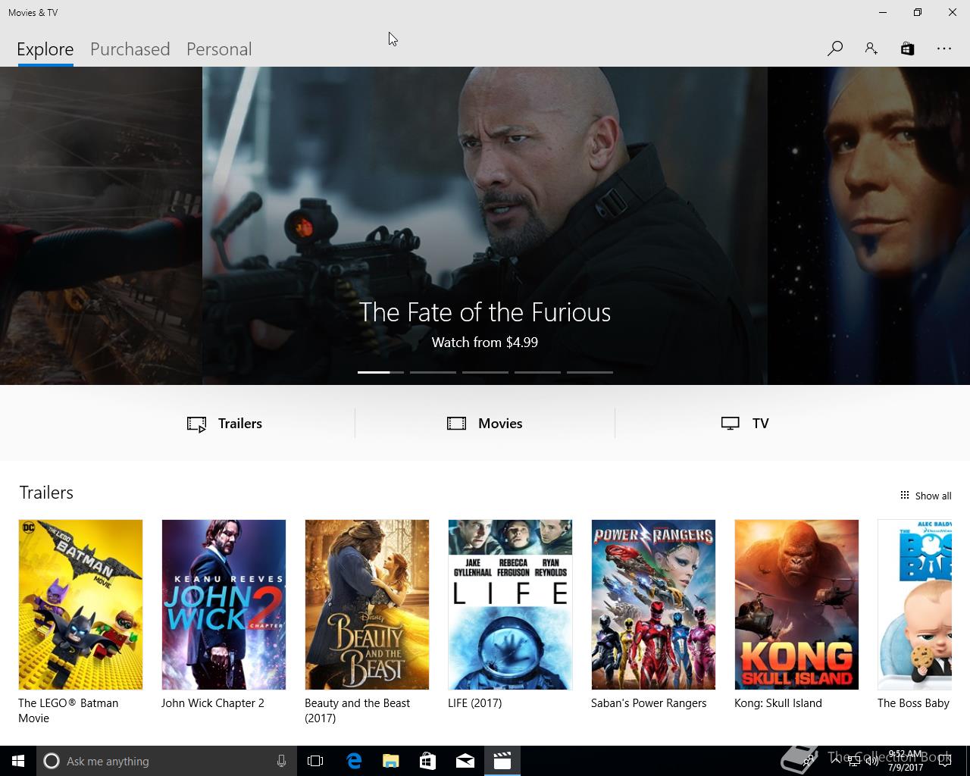Click the TV monitor icon
Screen dimensions: 970x776
click(x=730, y=424)
